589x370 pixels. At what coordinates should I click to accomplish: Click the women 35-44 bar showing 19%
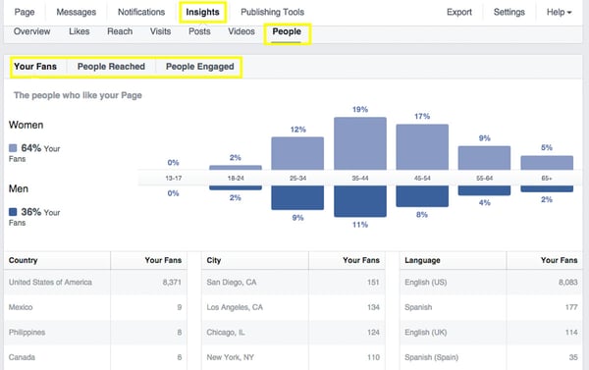tap(360, 143)
